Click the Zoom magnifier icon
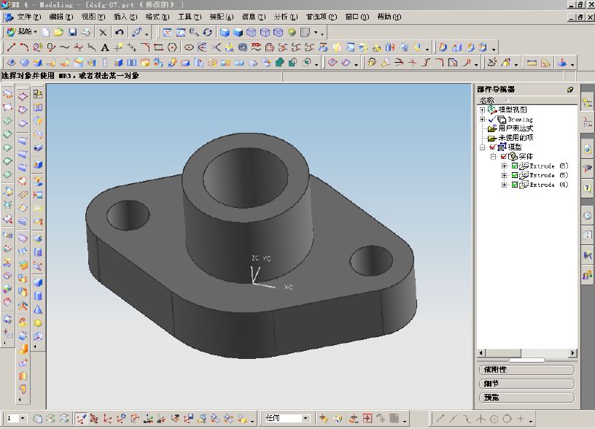 (194, 33)
